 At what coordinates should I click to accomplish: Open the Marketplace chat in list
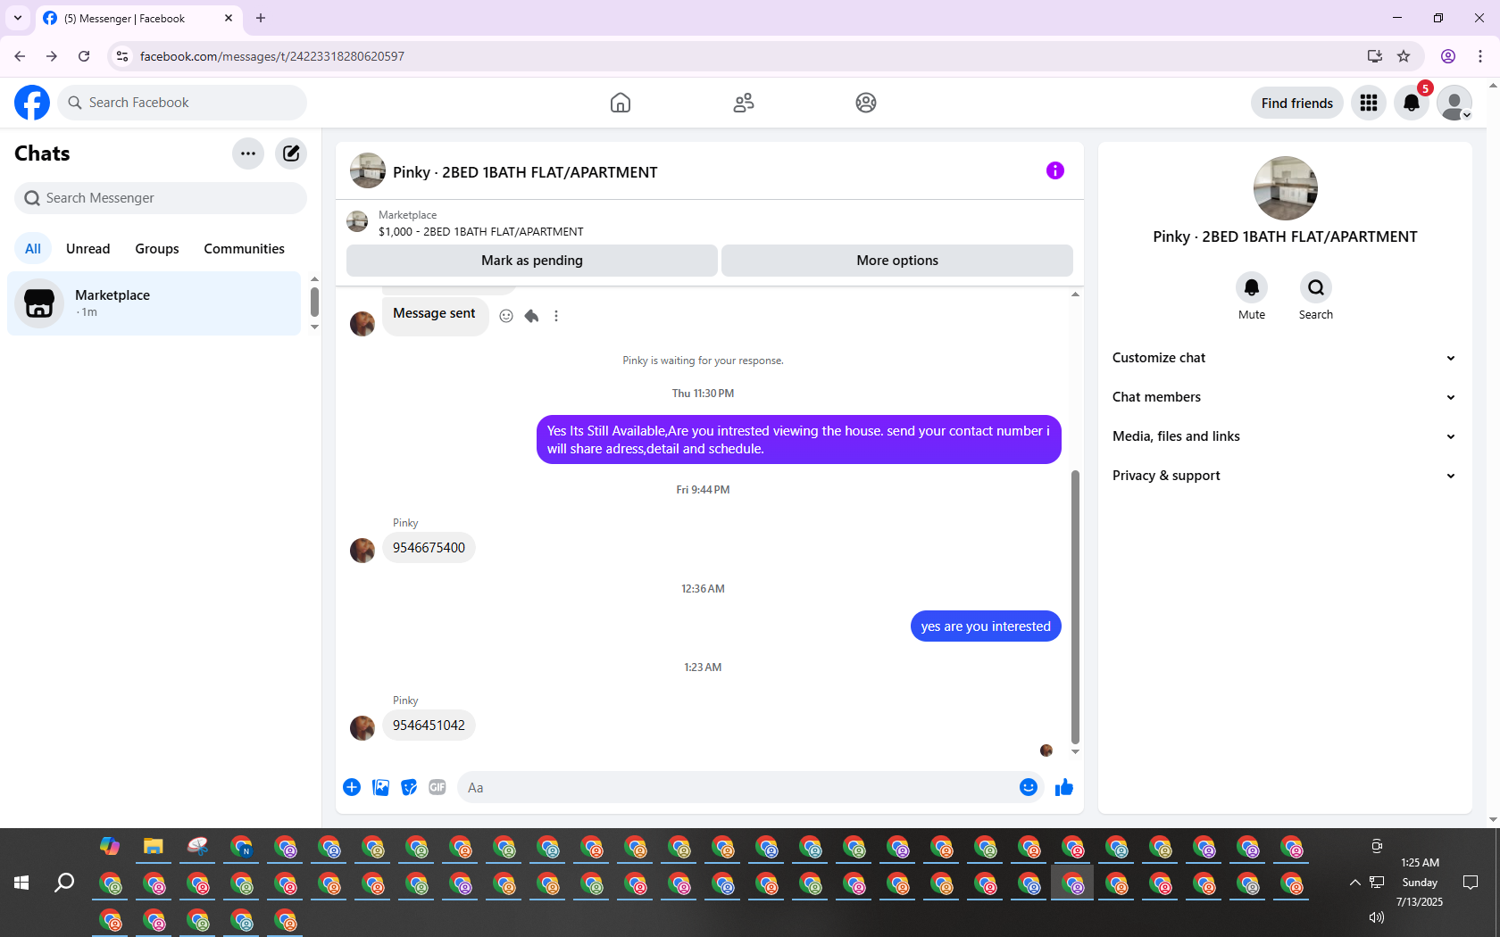154,303
